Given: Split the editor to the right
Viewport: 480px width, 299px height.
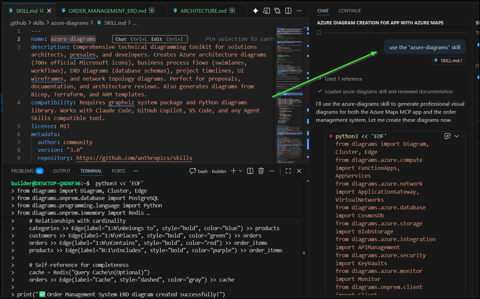Looking at the screenshot, I should point(288,11).
